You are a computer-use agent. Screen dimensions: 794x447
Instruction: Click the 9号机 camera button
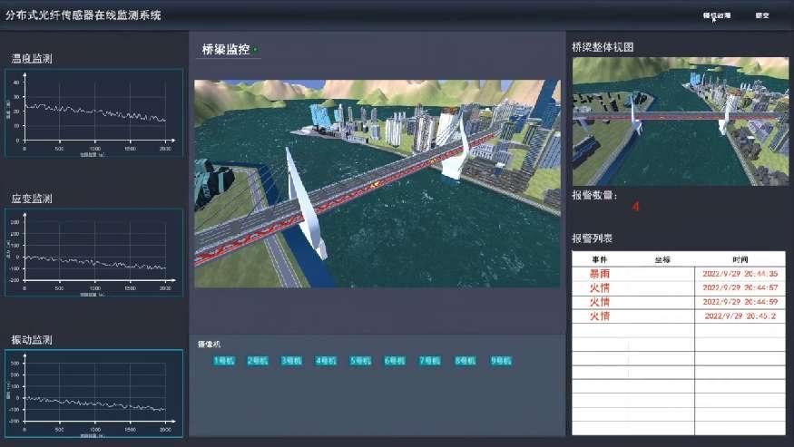coord(501,361)
